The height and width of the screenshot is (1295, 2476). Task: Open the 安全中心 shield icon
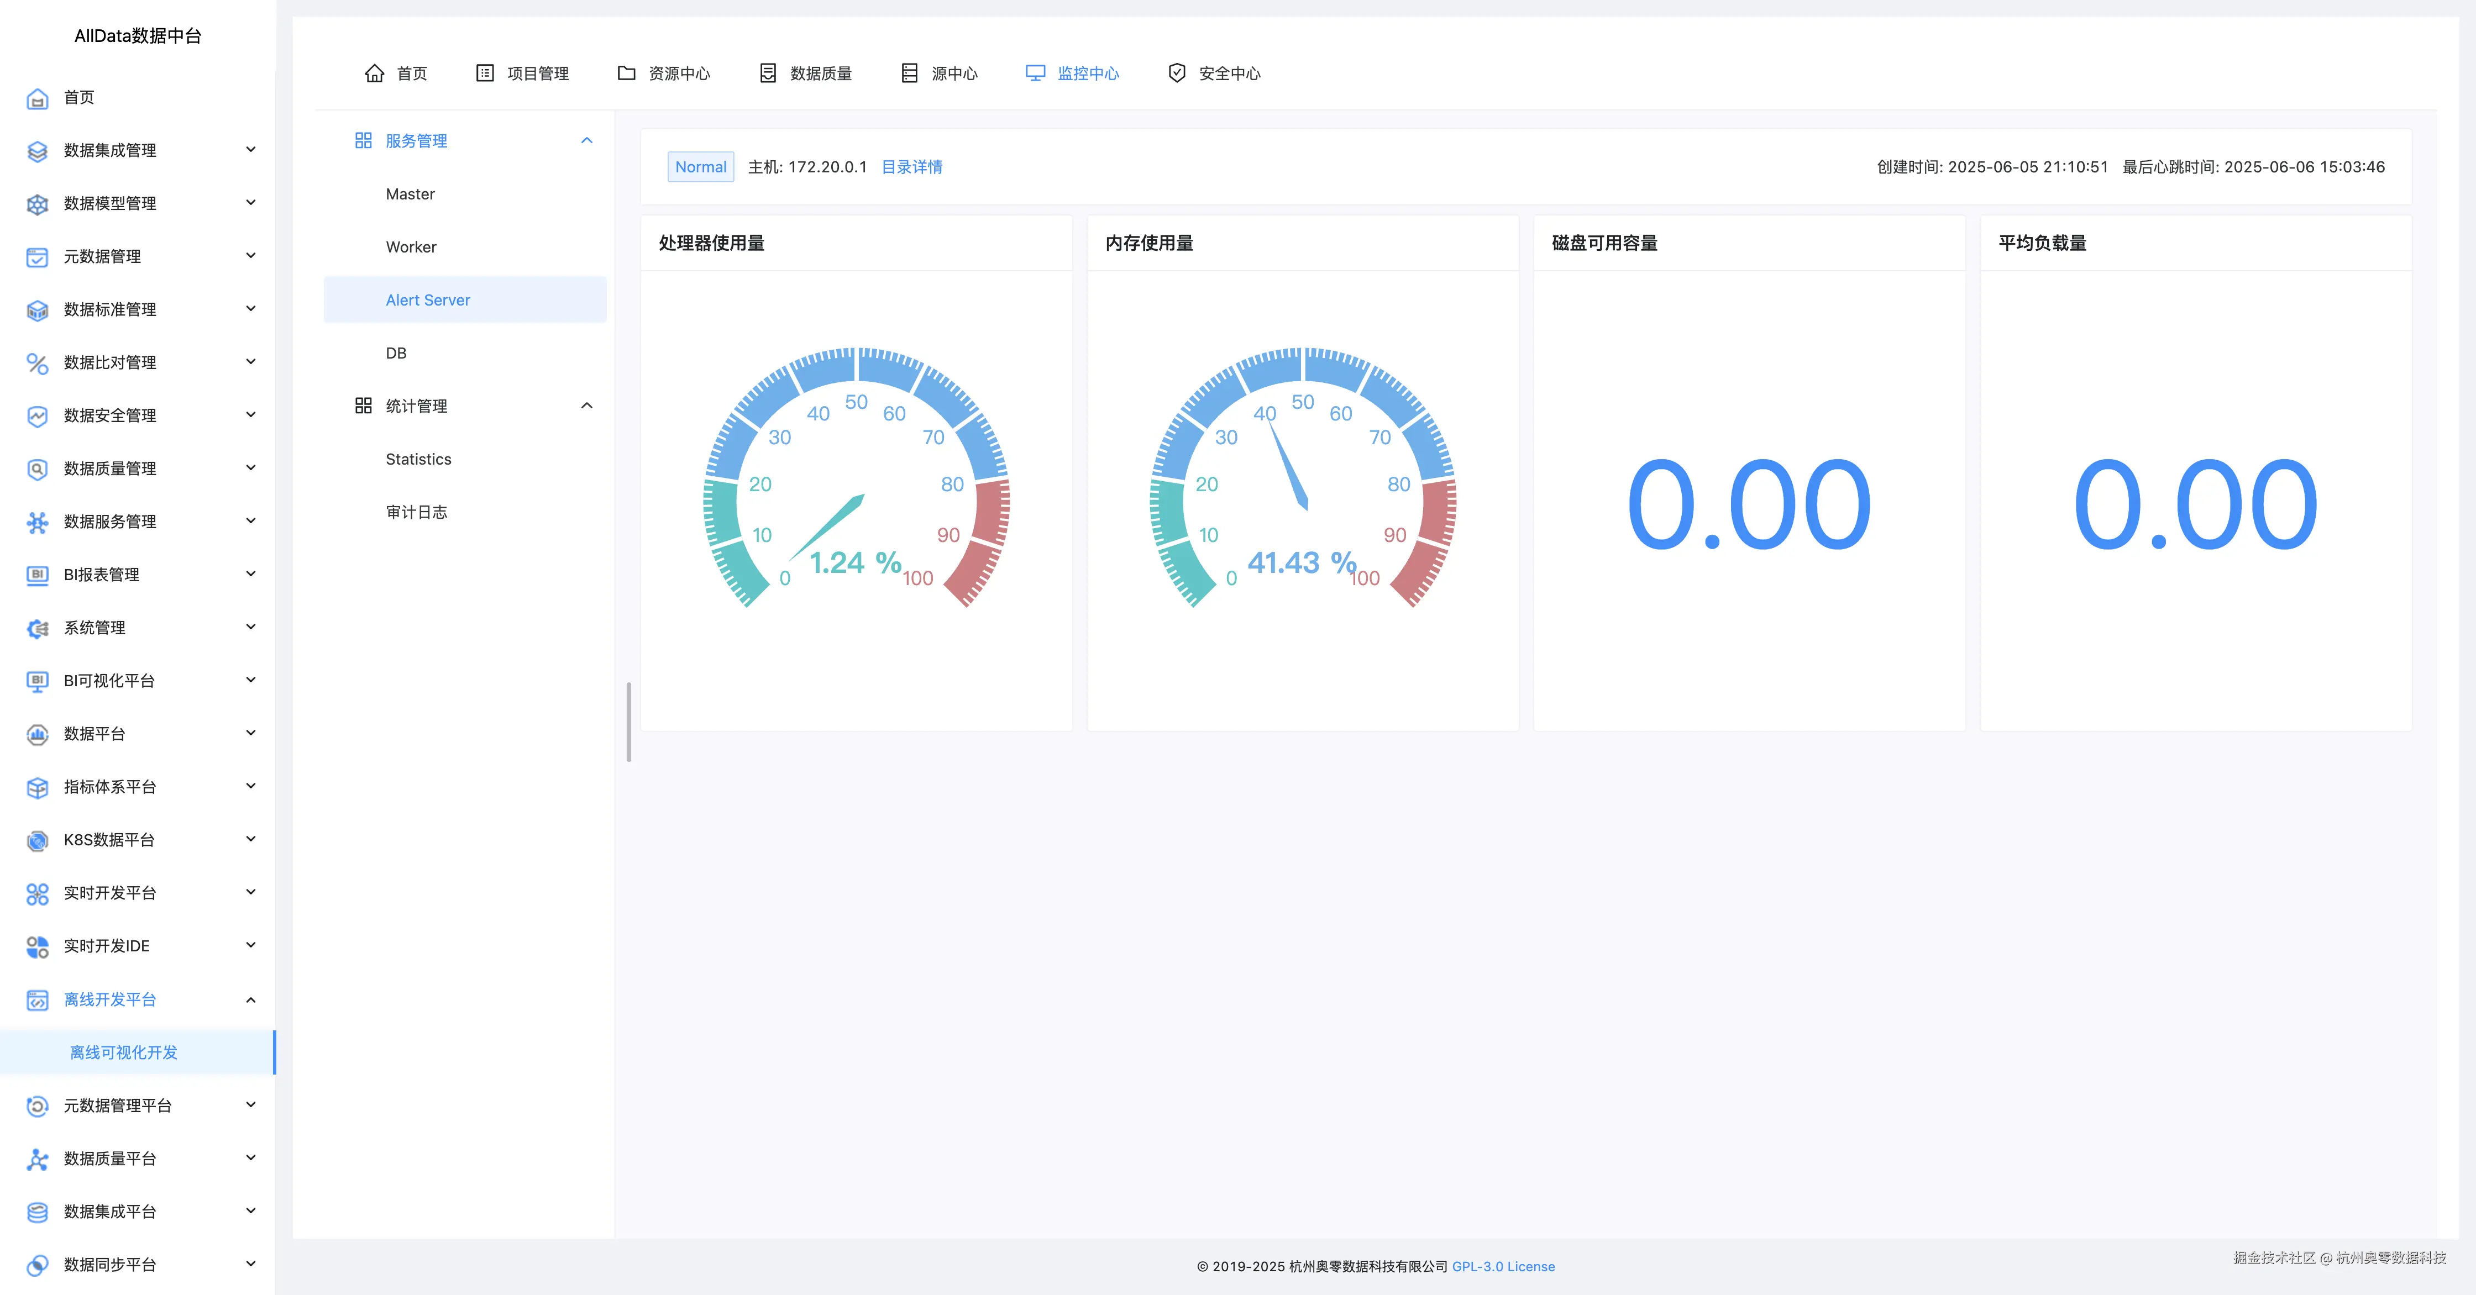point(1176,72)
